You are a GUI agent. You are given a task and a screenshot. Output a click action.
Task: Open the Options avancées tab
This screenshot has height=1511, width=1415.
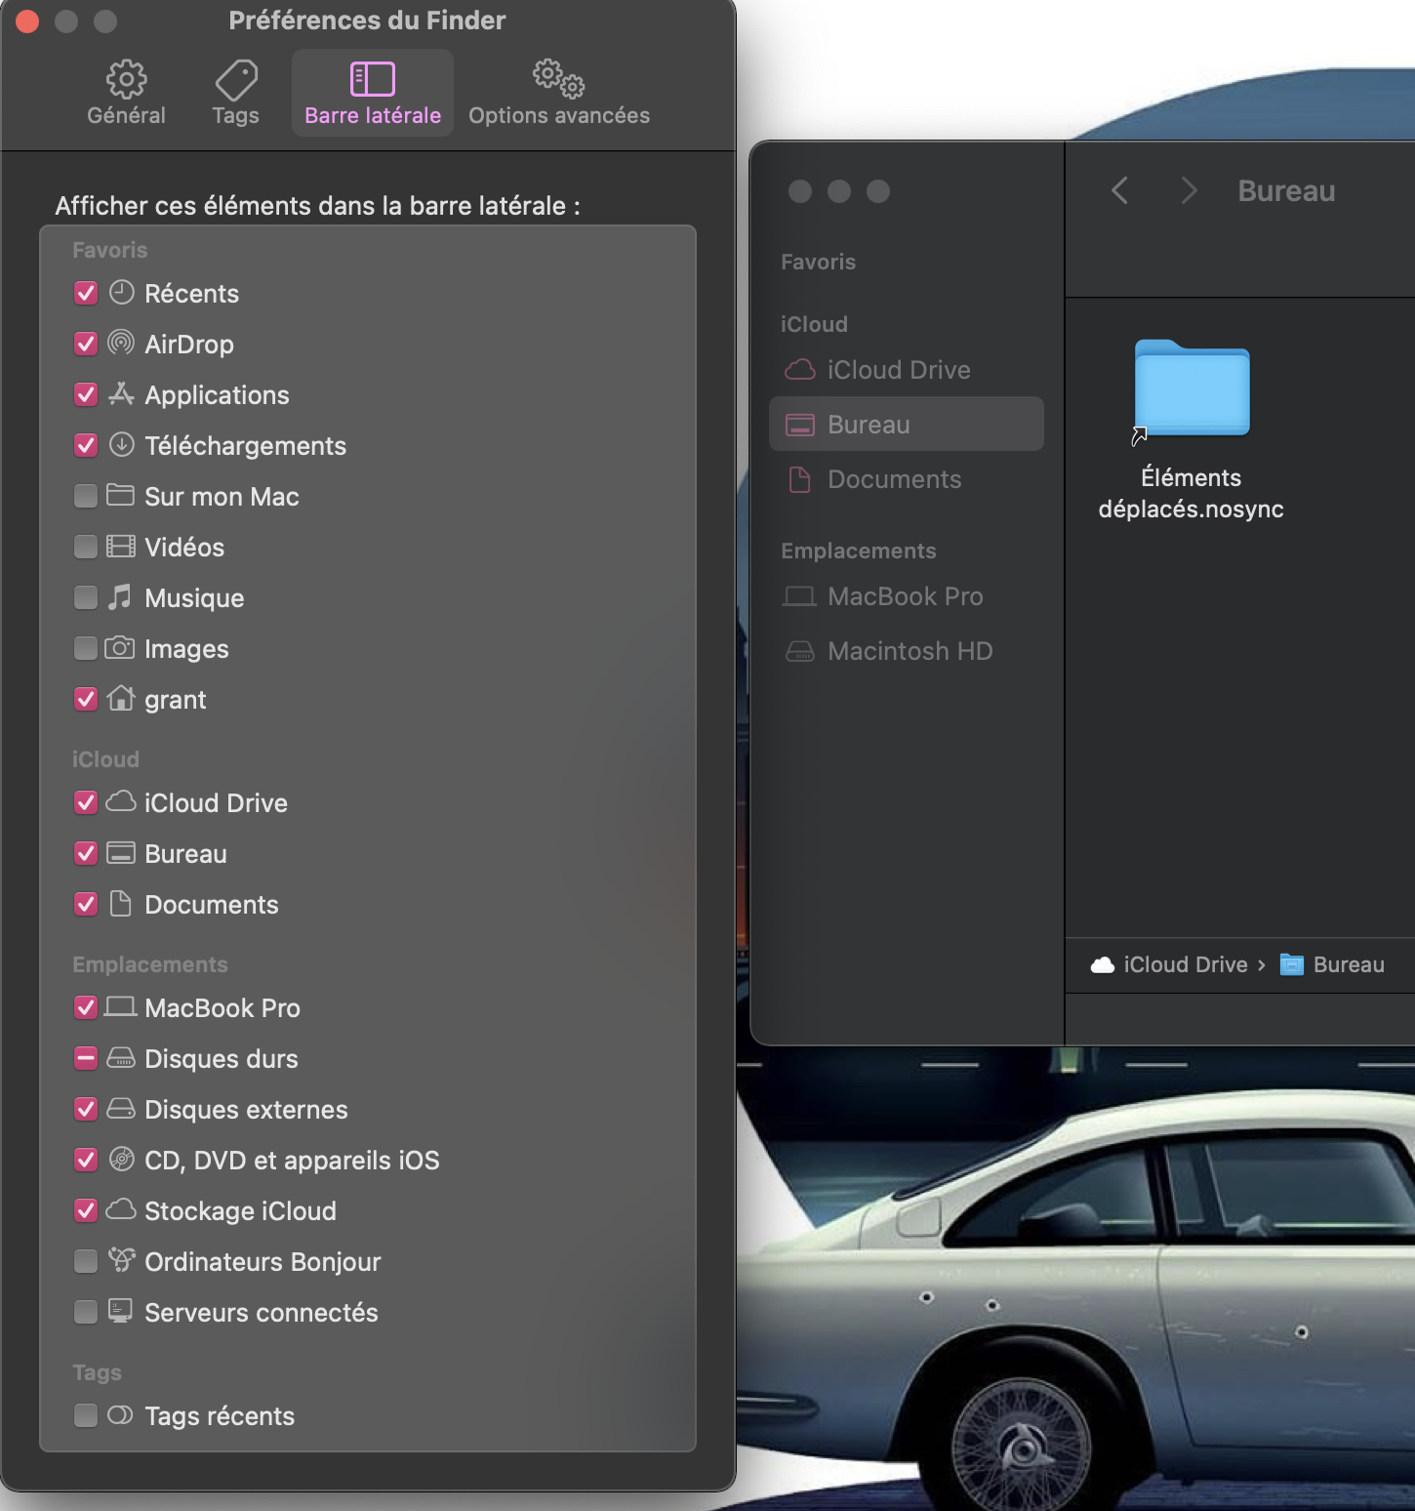558,94
